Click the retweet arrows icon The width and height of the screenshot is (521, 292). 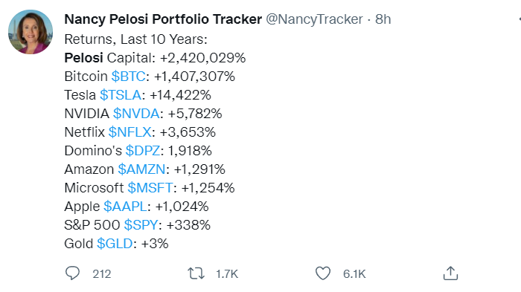point(196,273)
